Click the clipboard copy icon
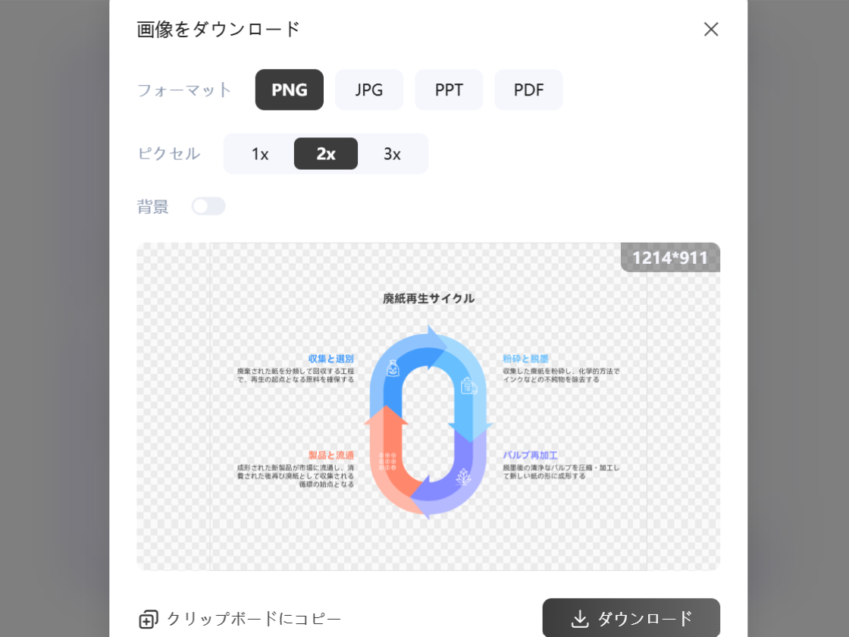 149,619
